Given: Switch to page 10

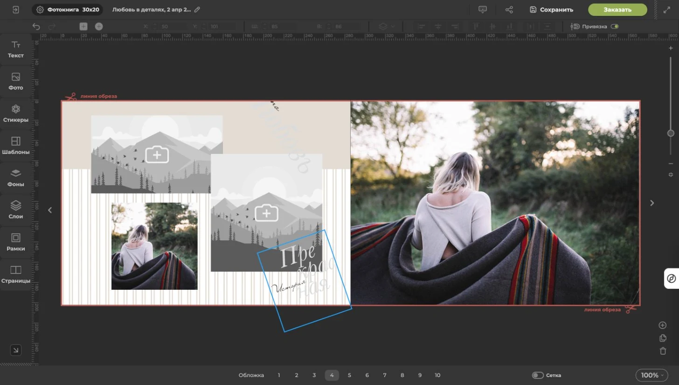Looking at the screenshot, I should (x=437, y=375).
